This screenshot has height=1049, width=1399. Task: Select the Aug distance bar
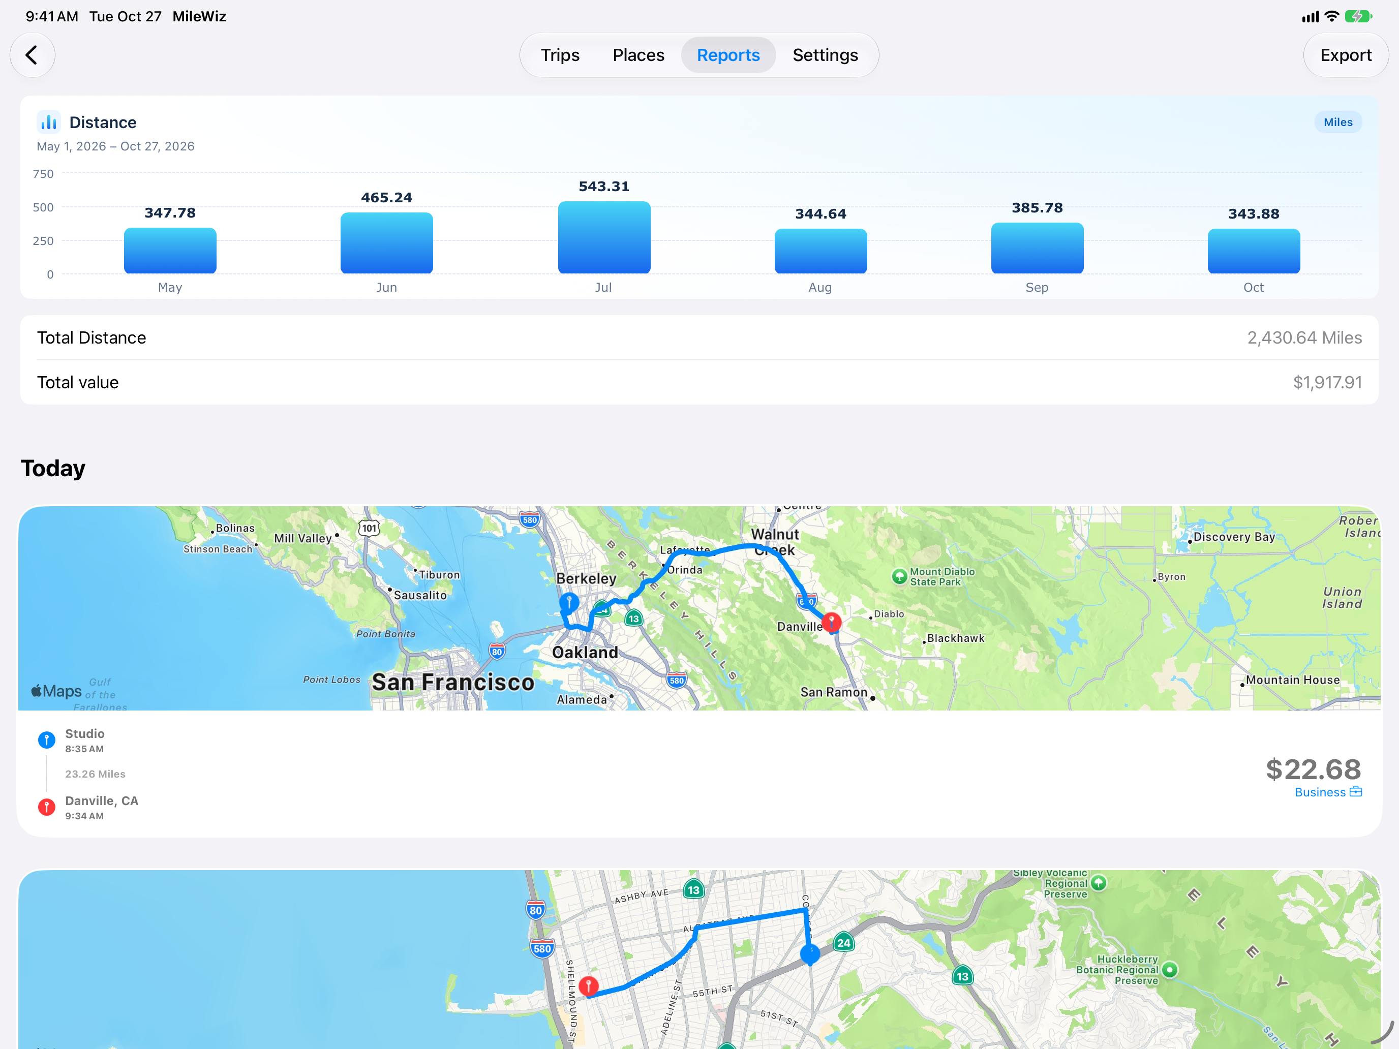click(820, 251)
